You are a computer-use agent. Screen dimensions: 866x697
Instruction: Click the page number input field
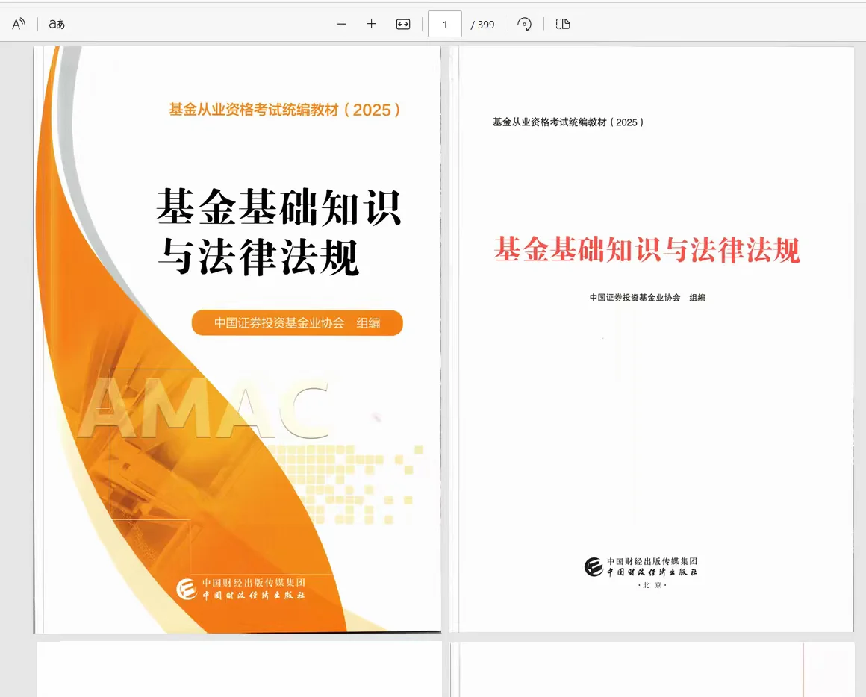pos(445,25)
